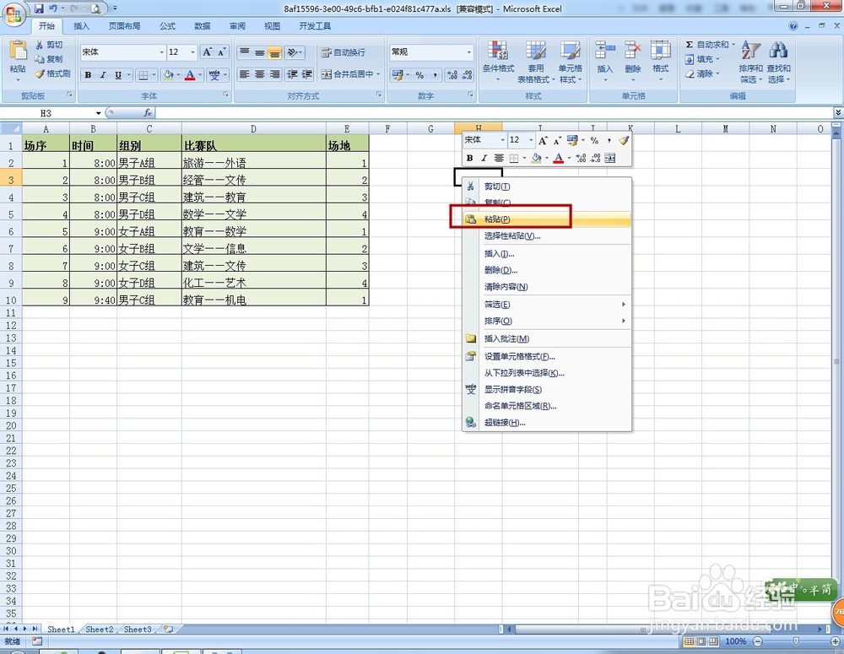Open ribbon borders dropdown arrow
Image resolution: width=844 pixels, height=654 pixels.
click(x=154, y=75)
